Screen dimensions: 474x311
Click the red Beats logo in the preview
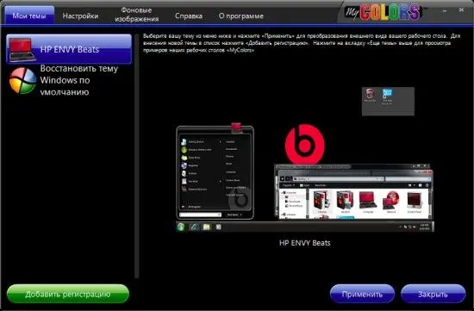(305, 145)
